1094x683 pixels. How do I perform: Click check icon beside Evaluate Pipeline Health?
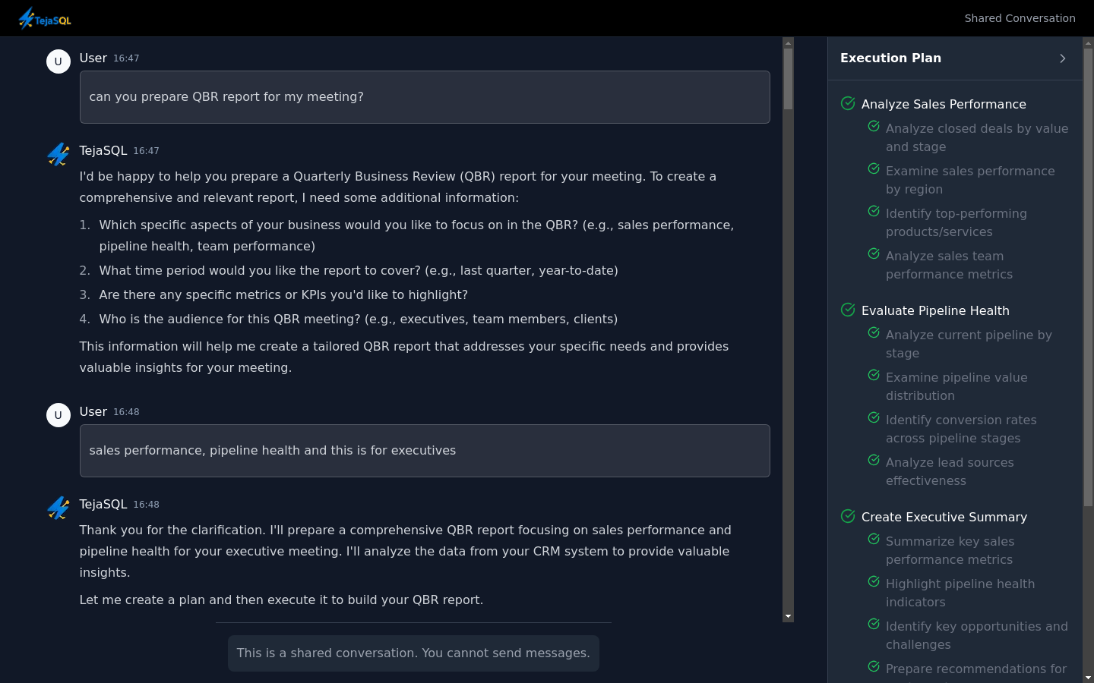coord(848,310)
